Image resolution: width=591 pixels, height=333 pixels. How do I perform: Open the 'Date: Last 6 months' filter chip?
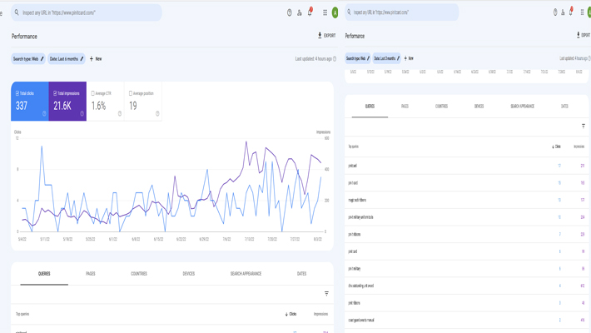tap(67, 59)
